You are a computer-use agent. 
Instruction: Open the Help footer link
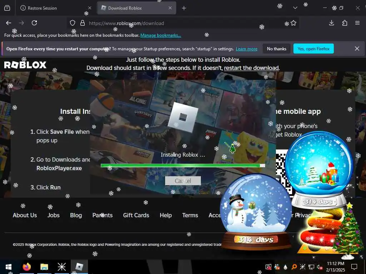(166, 215)
